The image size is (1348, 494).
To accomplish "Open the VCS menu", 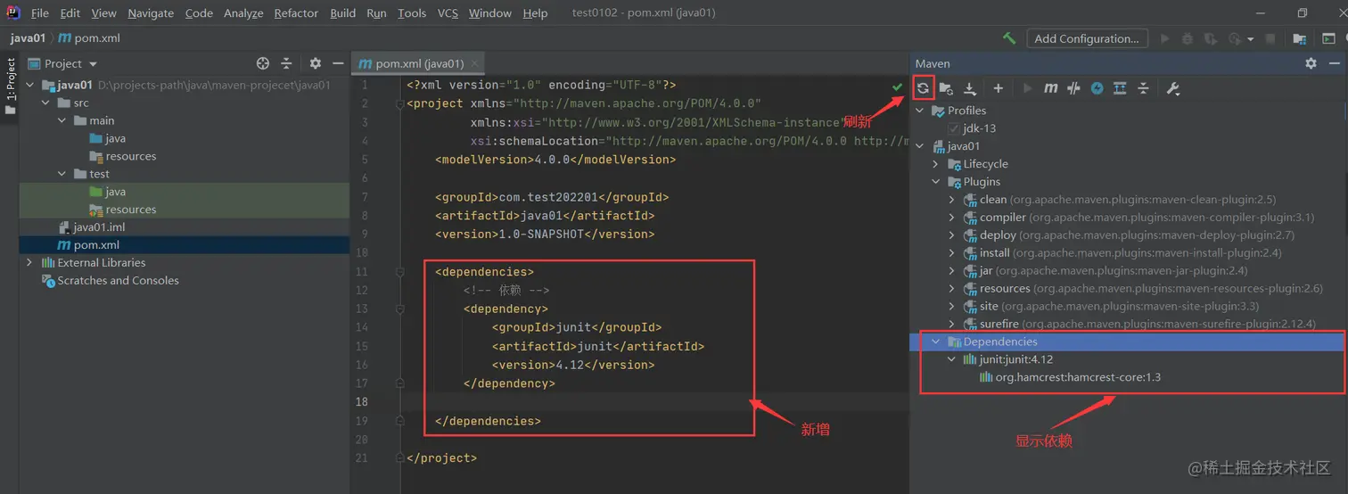I will 448,13.
